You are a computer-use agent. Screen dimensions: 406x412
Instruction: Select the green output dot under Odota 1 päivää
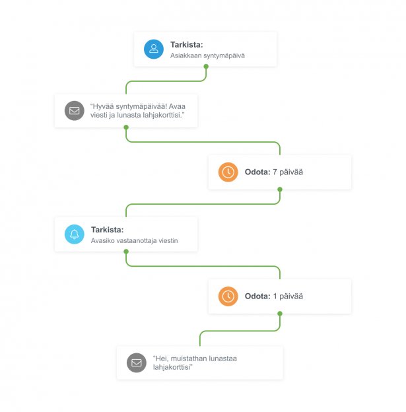(x=280, y=314)
